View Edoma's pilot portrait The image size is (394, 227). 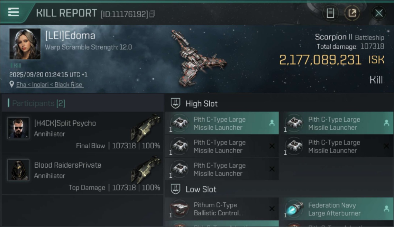click(25, 44)
